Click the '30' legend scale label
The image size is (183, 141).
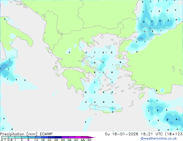click(x=63, y=140)
